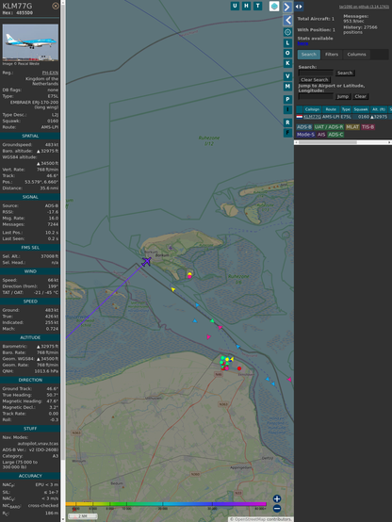Viewport: 392px width, 522px height.
Task: Click the Clear Search button
Action: point(315,80)
